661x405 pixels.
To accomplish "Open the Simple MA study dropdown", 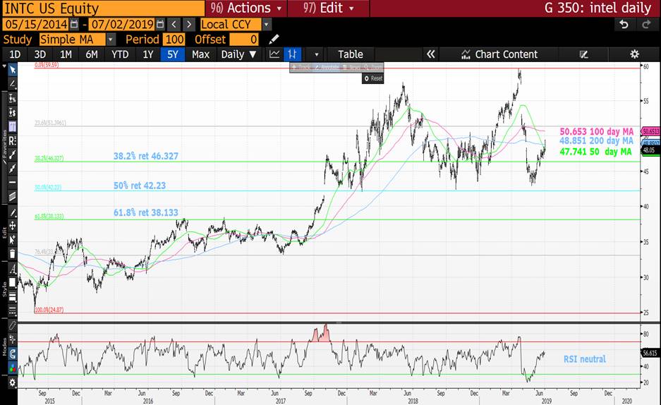I will point(111,40).
